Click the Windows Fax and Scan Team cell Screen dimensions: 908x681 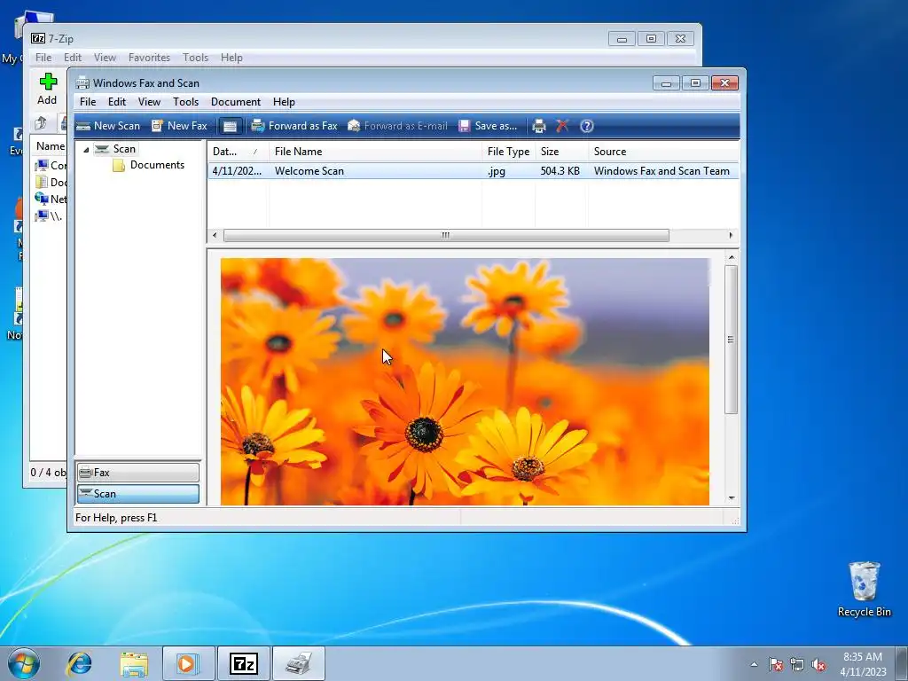(661, 171)
